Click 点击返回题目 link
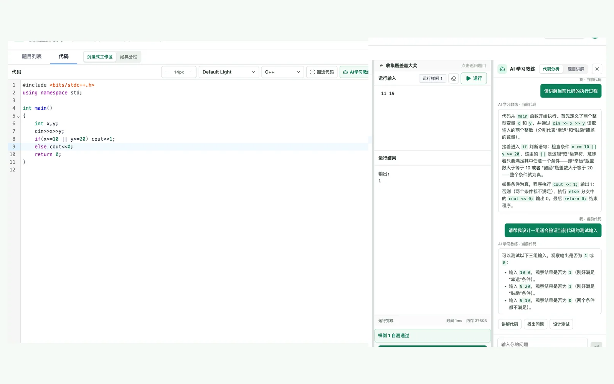Viewport: 614px width, 384px height. point(474,66)
